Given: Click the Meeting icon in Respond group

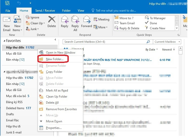Looking at the screenshot, I should pyautogui.click(x=96, y=19).
